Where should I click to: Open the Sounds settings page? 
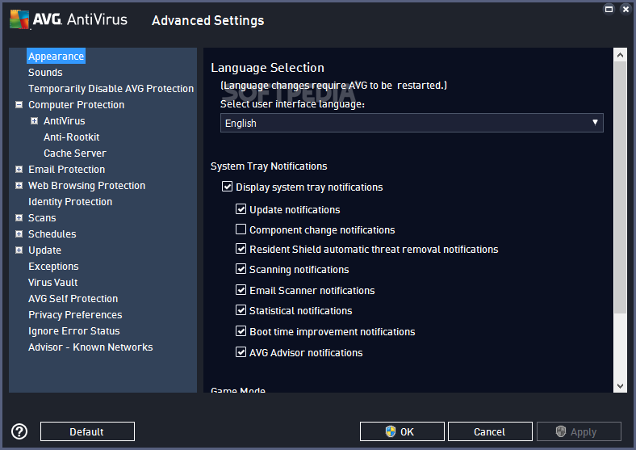click(45, 72)
